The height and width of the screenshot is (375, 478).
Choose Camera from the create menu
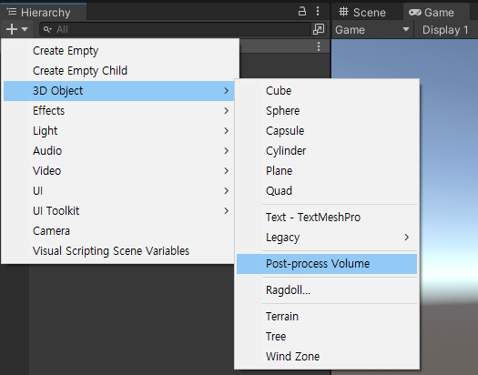119,231
